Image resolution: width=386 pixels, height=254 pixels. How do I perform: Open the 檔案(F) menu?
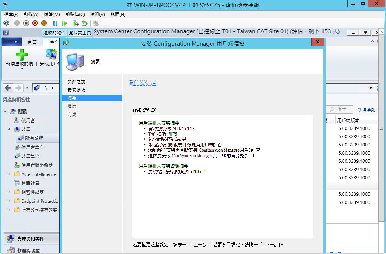tap(11, 15)
